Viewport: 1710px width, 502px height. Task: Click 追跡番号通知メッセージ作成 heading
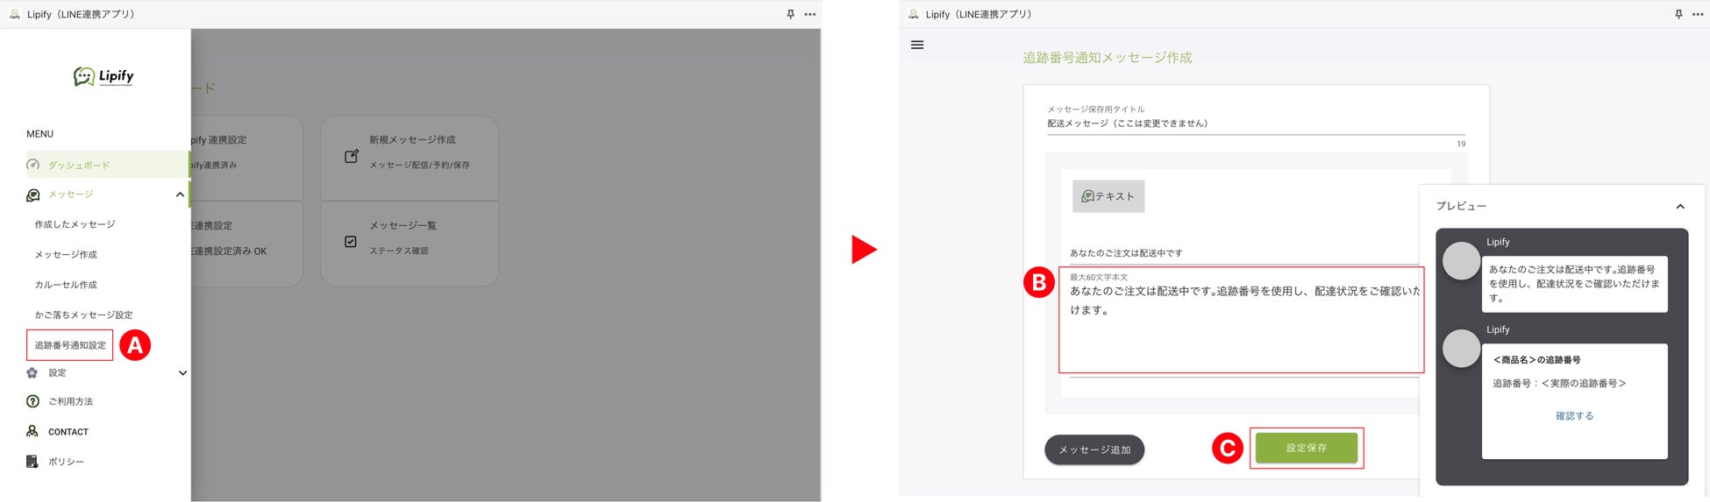click(x=1107, y=58)
